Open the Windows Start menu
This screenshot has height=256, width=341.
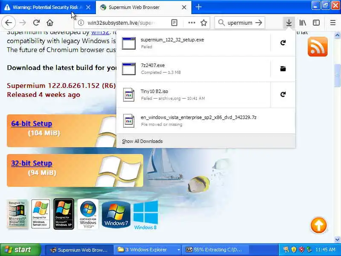20,250
